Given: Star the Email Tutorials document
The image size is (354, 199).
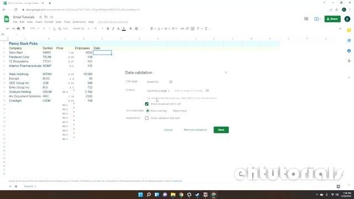Looking at the screenshot, I should [40, 17].
